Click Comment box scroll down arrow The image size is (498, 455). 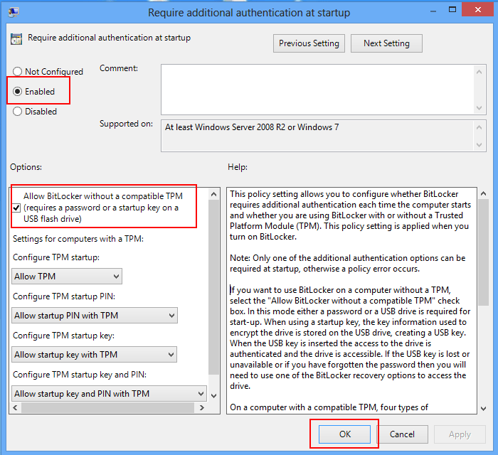point(480,108)
